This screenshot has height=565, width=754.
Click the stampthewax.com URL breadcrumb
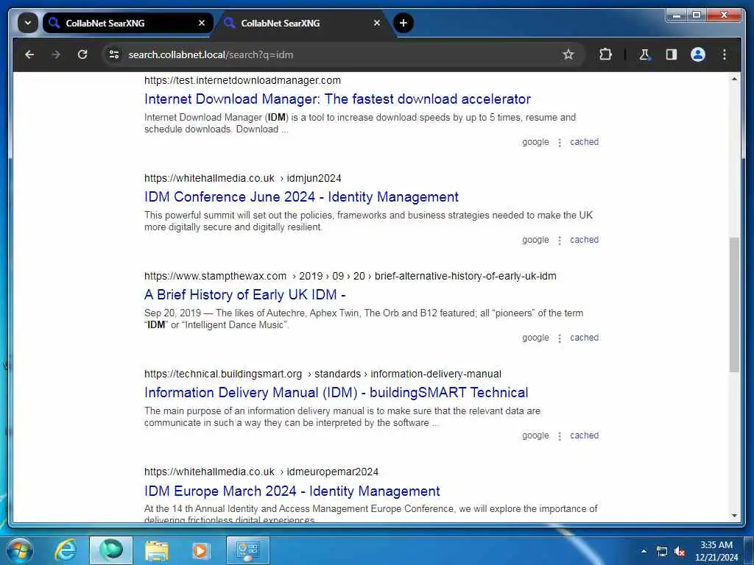[350, 277]
